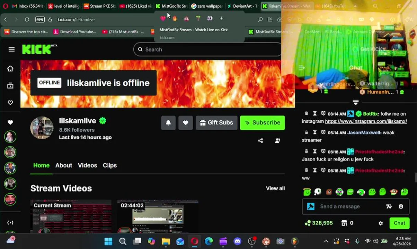The width and height of the screenshot is (417, 249).
Task: Open the (276) MistLordRx bookmark
Action: (x=123, y=32)
